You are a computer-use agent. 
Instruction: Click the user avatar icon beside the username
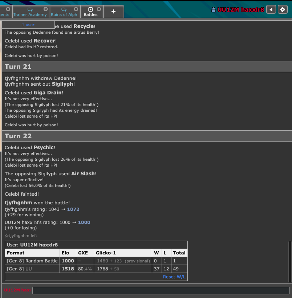[x=214, y=10]
